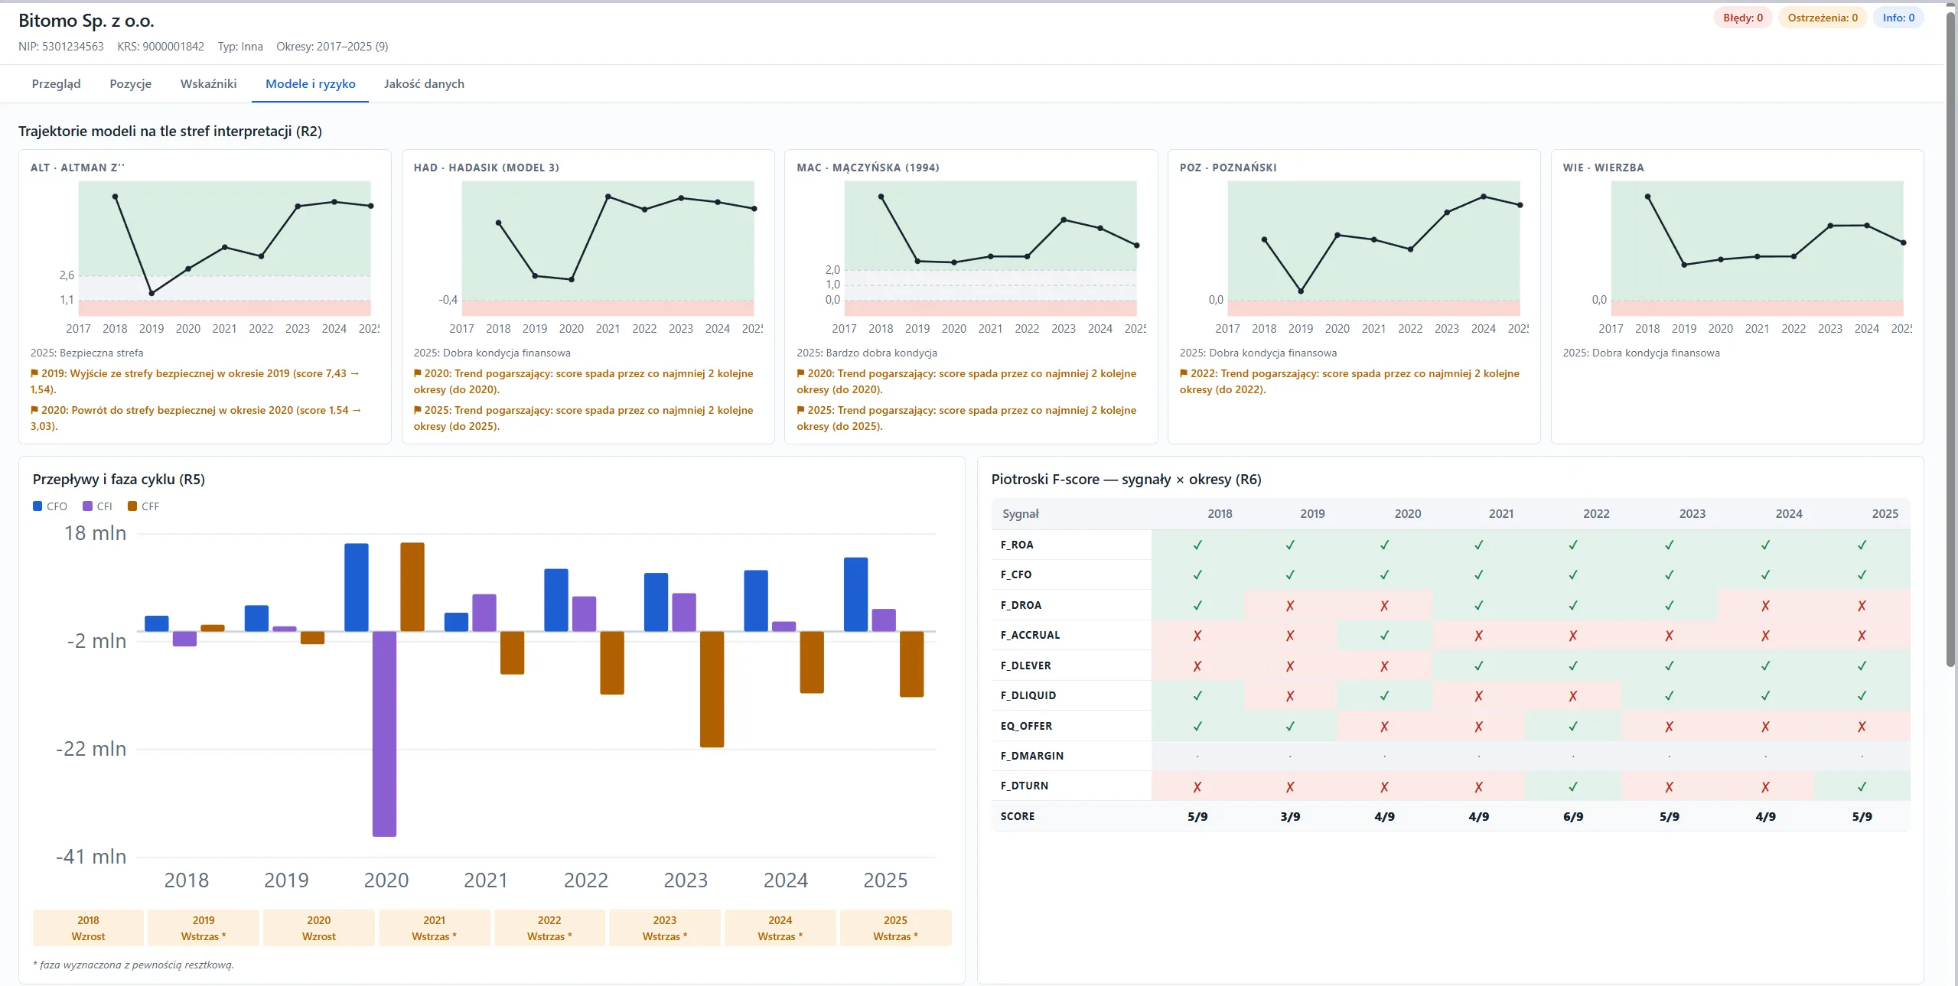Select the Modele i ryzyko tab
Viewport: 1958px width, 986px height.
[310, 83]
